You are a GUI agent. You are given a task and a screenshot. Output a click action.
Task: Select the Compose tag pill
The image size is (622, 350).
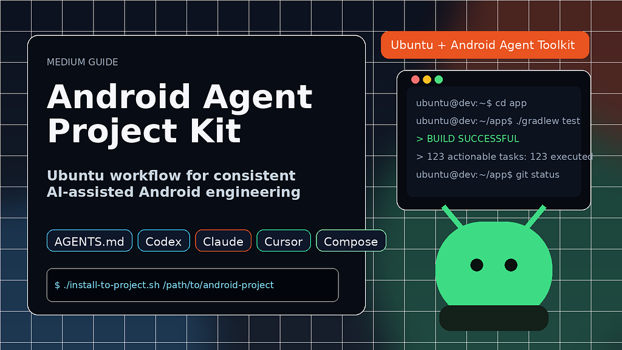pos(351,241)
